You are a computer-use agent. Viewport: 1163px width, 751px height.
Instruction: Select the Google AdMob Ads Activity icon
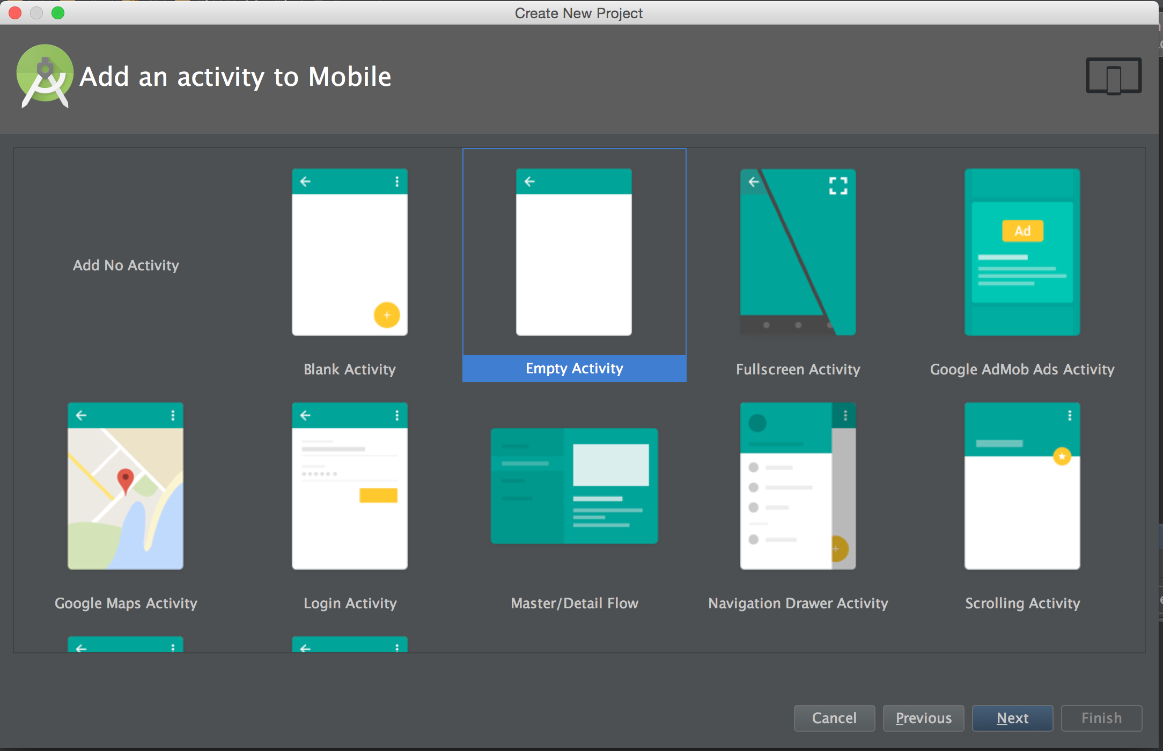tap(1022, 252)
